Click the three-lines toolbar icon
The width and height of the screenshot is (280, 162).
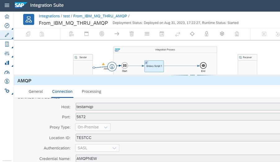[147, 34]
